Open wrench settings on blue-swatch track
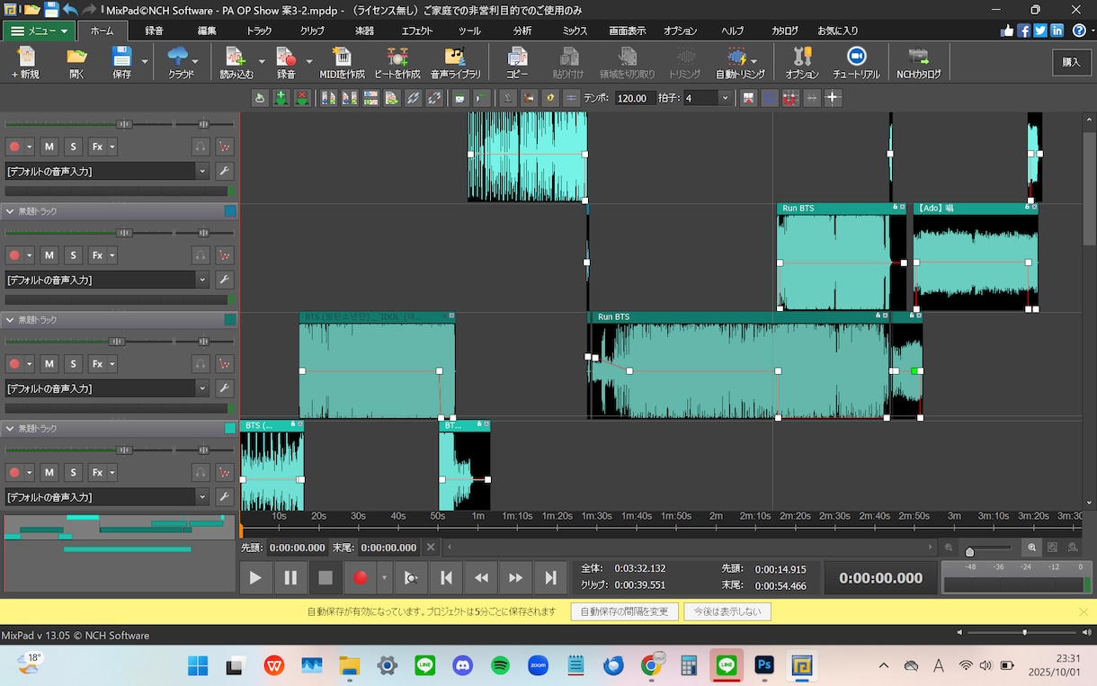Screen dimensions: 1097x686 coord(225,280)
